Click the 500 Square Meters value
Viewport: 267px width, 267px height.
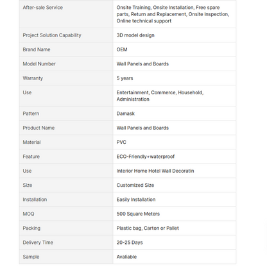pos(138,214)
